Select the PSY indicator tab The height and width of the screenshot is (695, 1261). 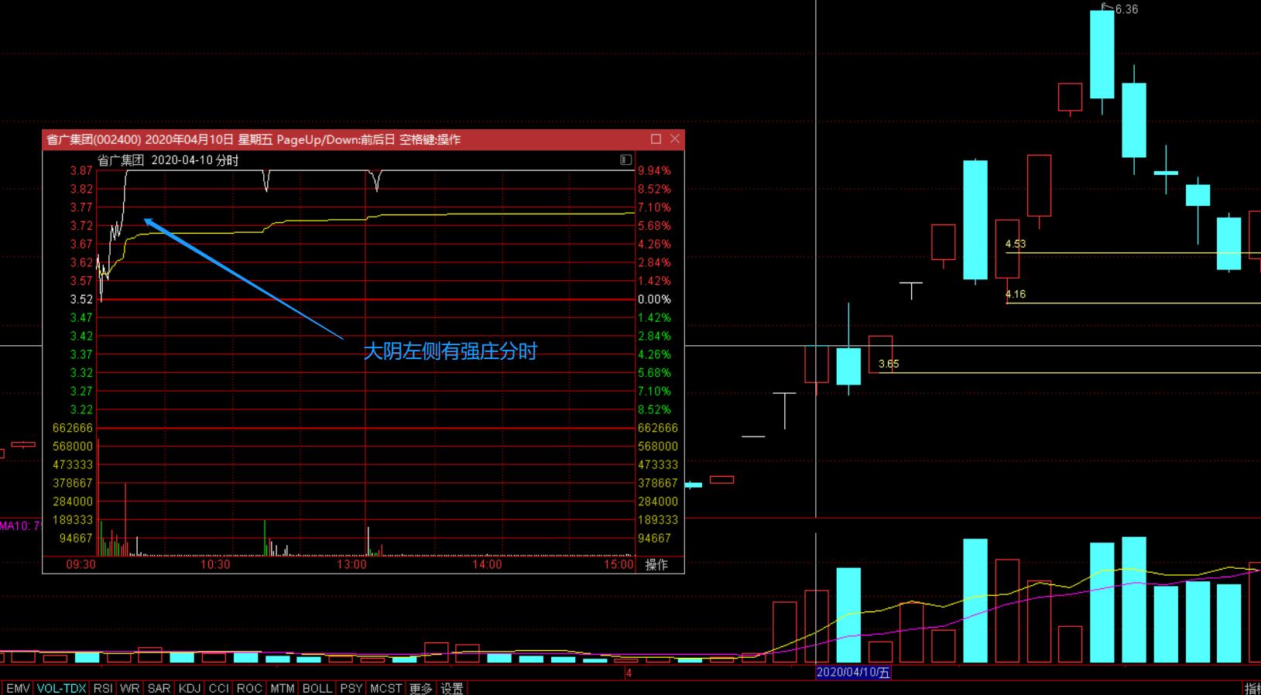[x=351, y=688]
